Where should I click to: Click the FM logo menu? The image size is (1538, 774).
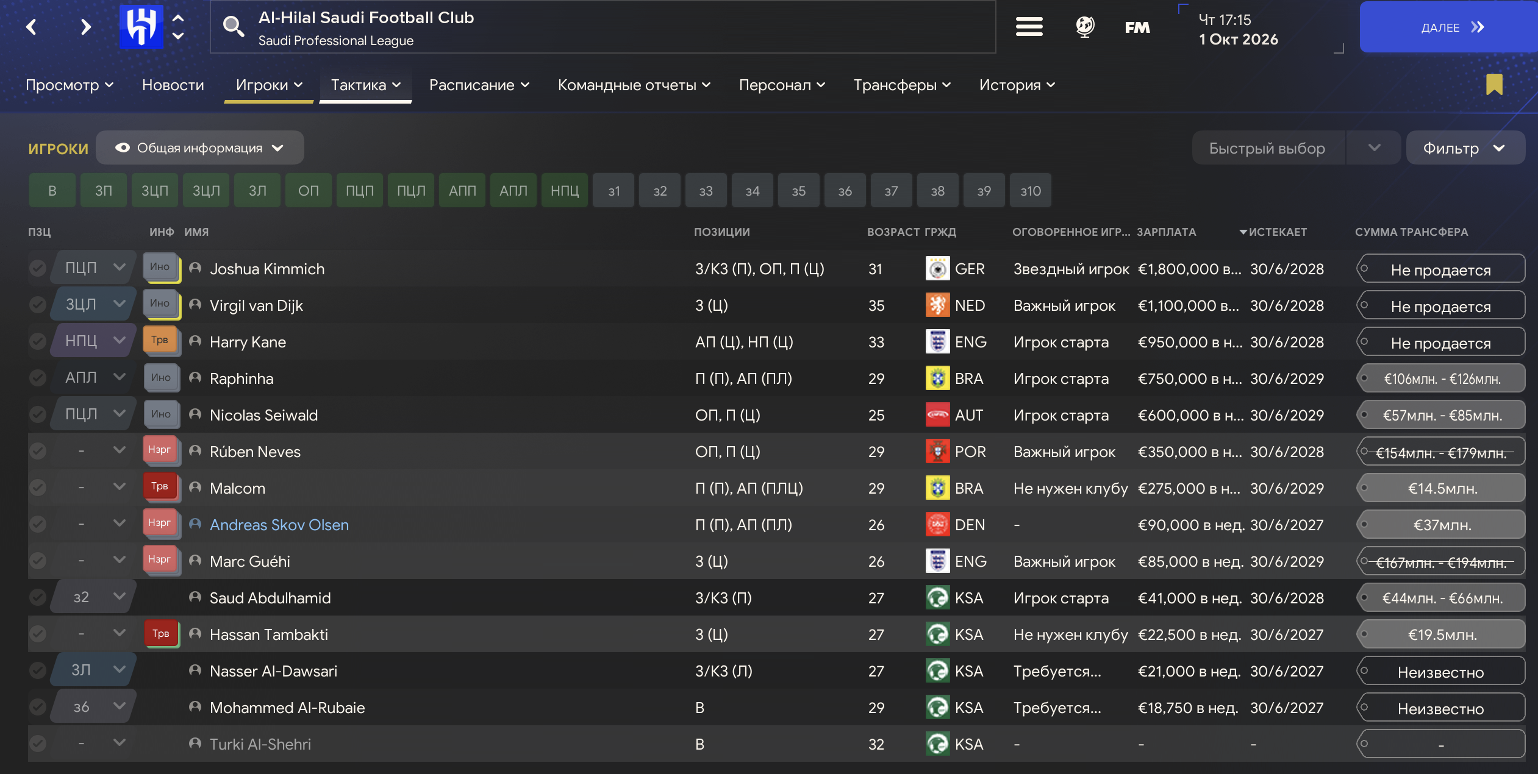(x=1137, y=27)
